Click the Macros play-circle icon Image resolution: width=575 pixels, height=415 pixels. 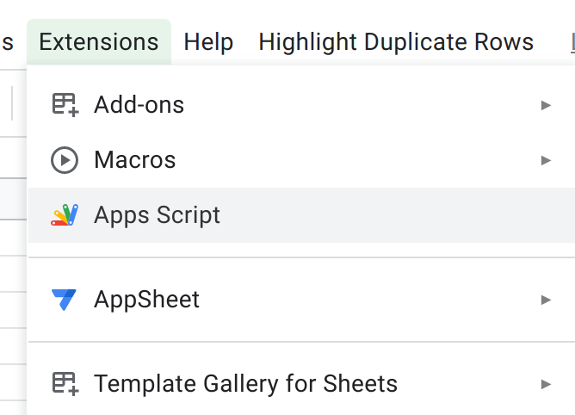[65, 160]
